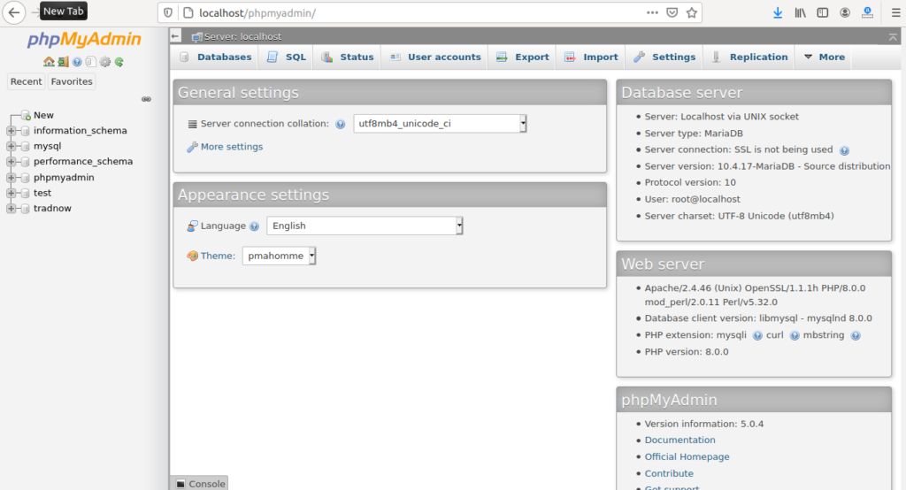The image size is (906, 490).
Task: Go back with browser back arrow
Action: [14, 12]
